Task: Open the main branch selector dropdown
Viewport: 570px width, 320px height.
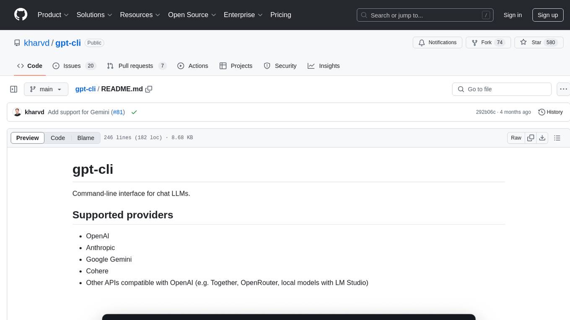Action: tap(46, 89)
